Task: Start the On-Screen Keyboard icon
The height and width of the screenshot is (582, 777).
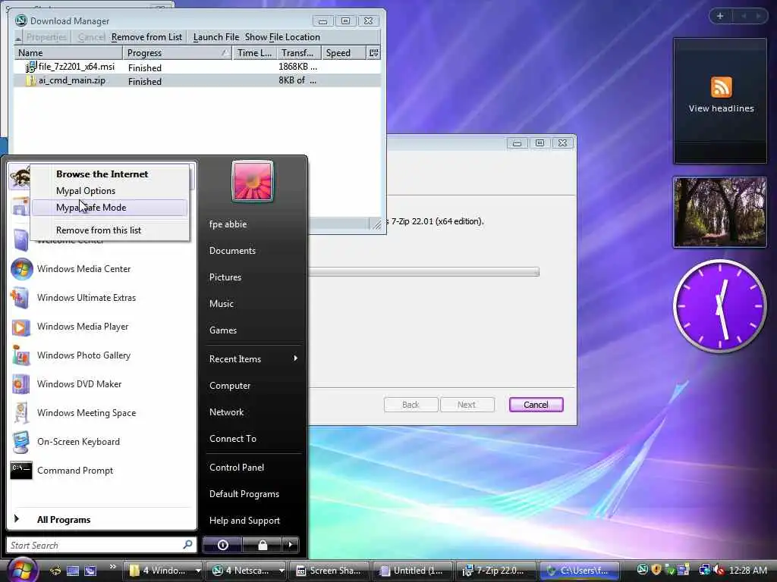Action: 20,442
